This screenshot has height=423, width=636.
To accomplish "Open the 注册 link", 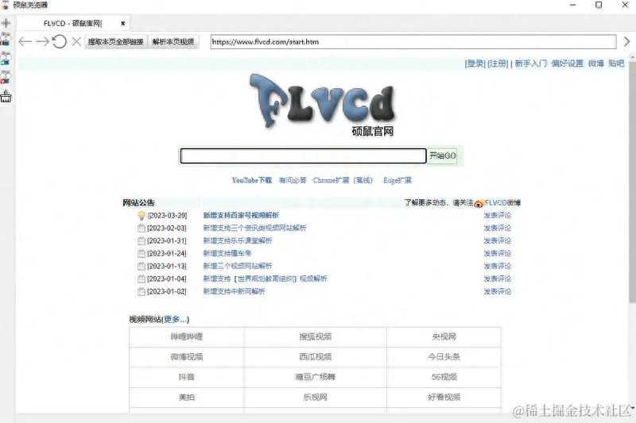I will pos(498,63).
